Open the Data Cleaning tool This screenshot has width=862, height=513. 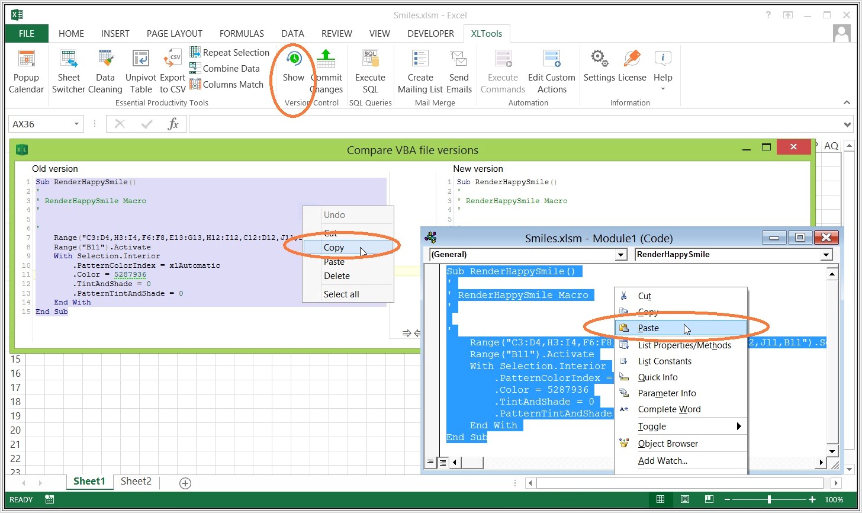(105, 72)
